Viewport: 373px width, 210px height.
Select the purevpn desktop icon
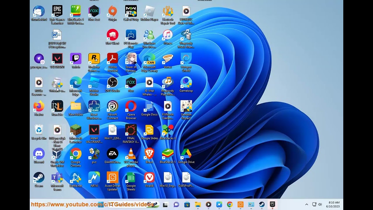[x=39, y=61]
